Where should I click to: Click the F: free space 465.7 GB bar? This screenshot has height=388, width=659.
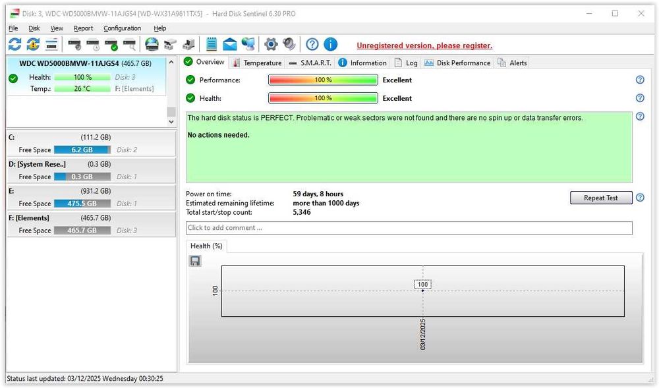point(82,230)
